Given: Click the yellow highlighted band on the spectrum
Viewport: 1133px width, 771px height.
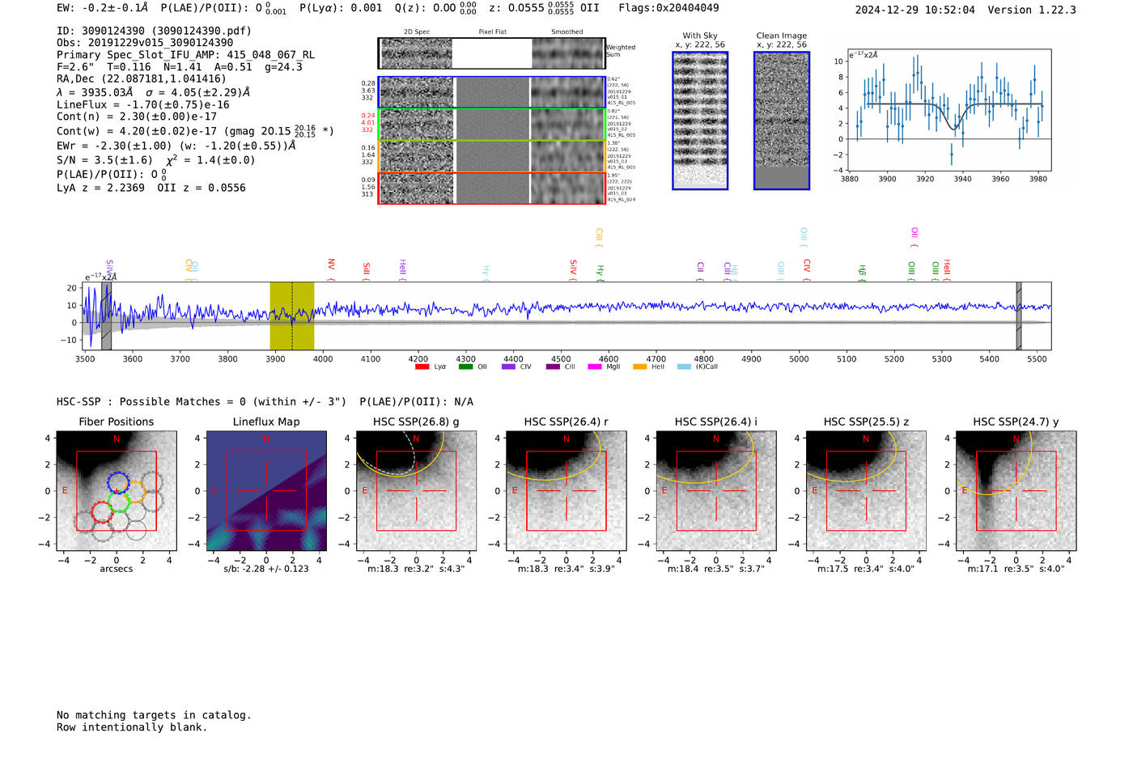Looking at the screenshot, I should (x=292, y=316).
